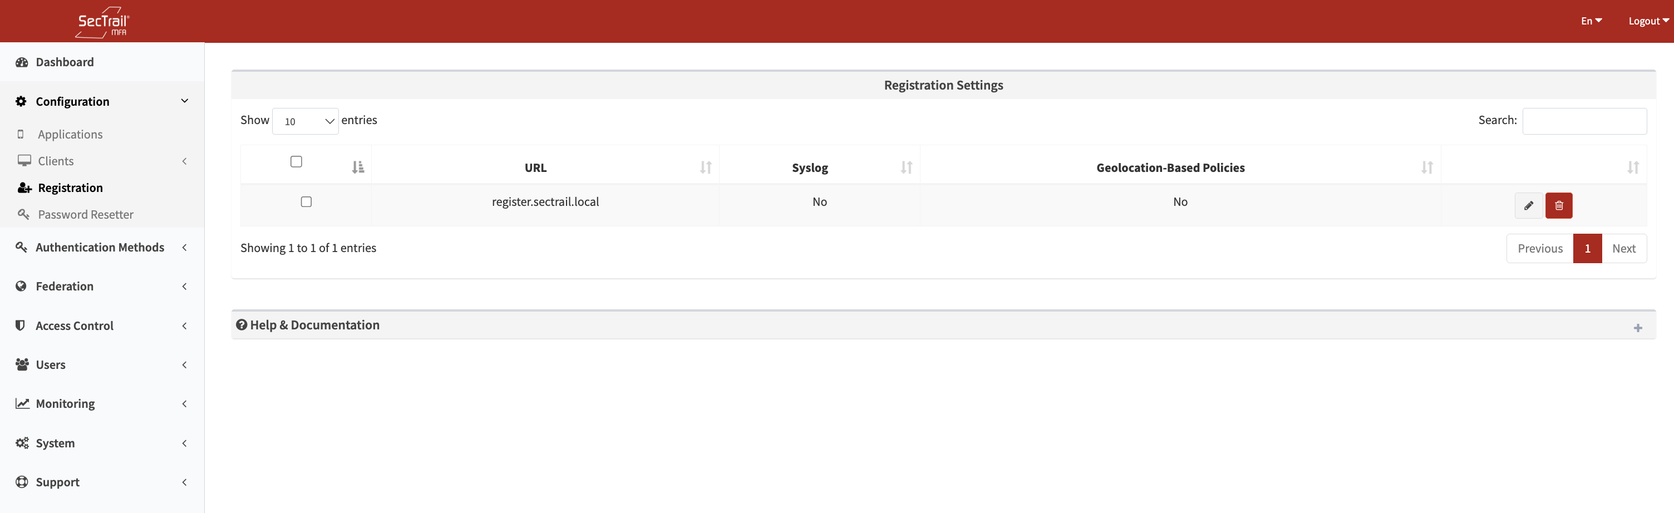The width and height of the screenshot is (1674, 513).
Task: Click the Next pagination button
Action: coord(1624,248)
